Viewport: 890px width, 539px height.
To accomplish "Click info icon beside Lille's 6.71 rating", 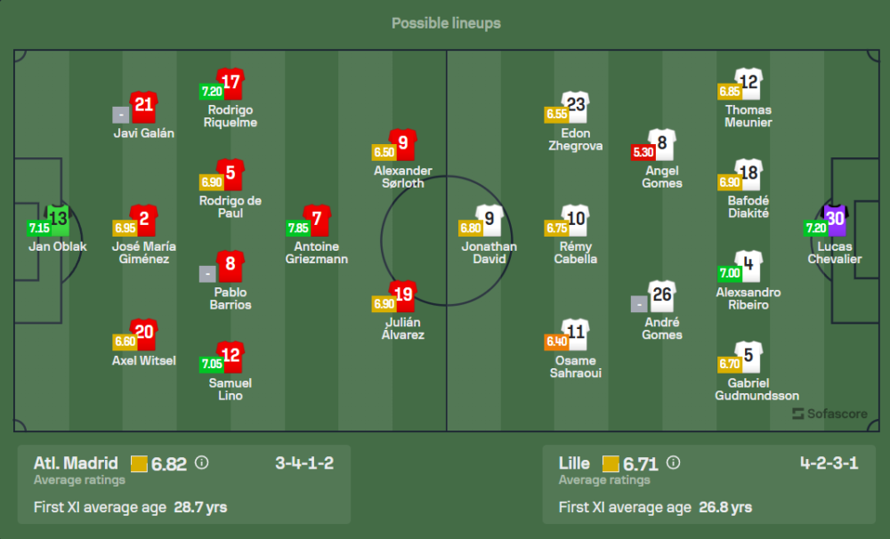I will point(673,463).
